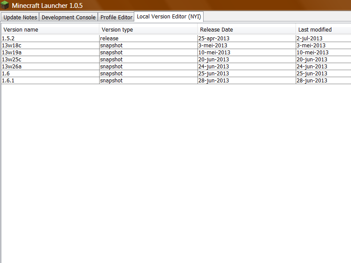This screenshot has height=263, width=351.
Task: Select version name 13w26a
Action: click(x=50, y=67)
